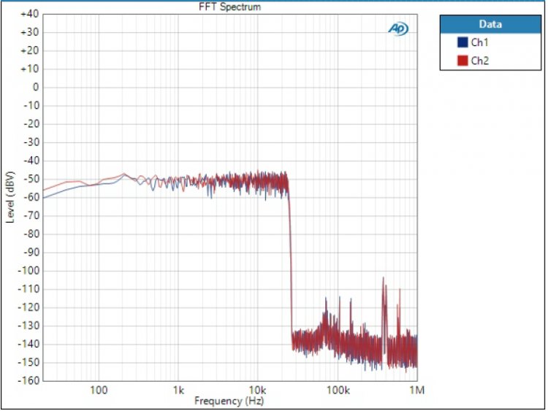Click the -120 y-axis value
Image resolution: width=548 pixels, height=411 pixels.
tap(28, 307)
